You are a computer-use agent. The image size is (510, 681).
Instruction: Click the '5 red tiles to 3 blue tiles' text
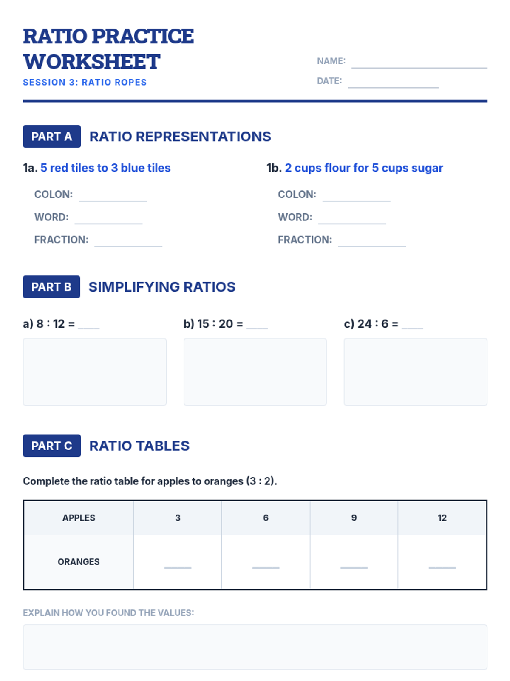click(x=105, y=168)
